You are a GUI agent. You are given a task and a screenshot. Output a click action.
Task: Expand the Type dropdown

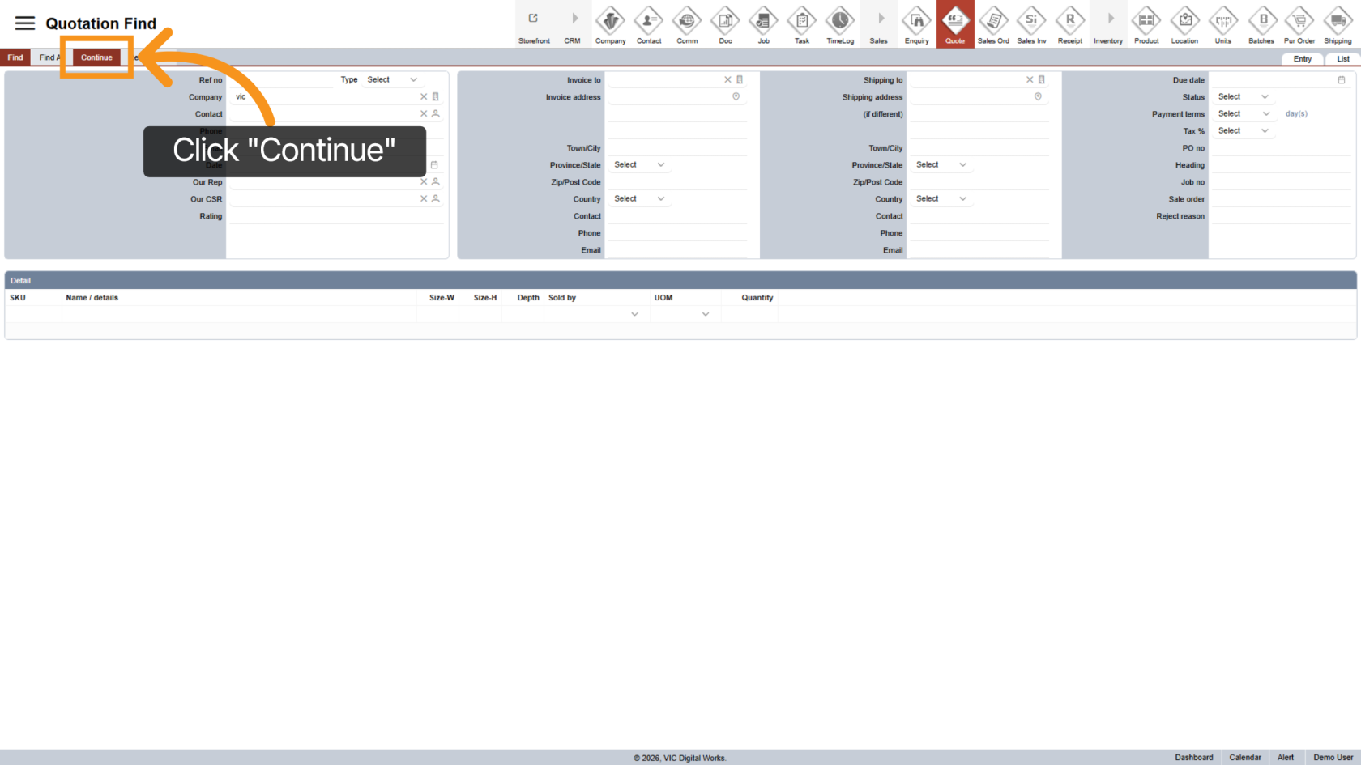[x=393, y=80]
